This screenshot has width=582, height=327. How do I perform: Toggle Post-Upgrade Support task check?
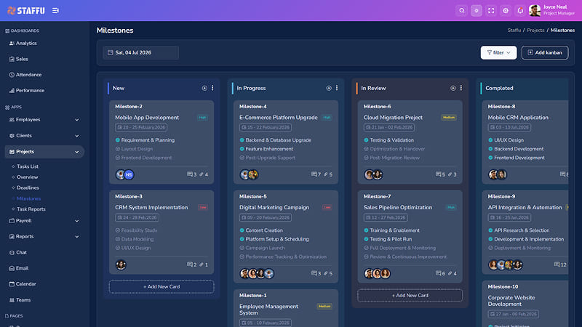[x=242, y=158]
